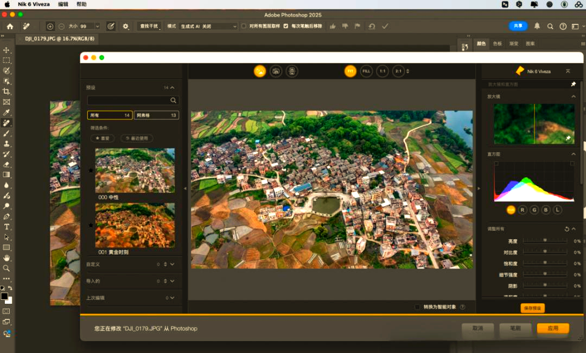Pin the loupe and histogram panel

tap(574, 84)
